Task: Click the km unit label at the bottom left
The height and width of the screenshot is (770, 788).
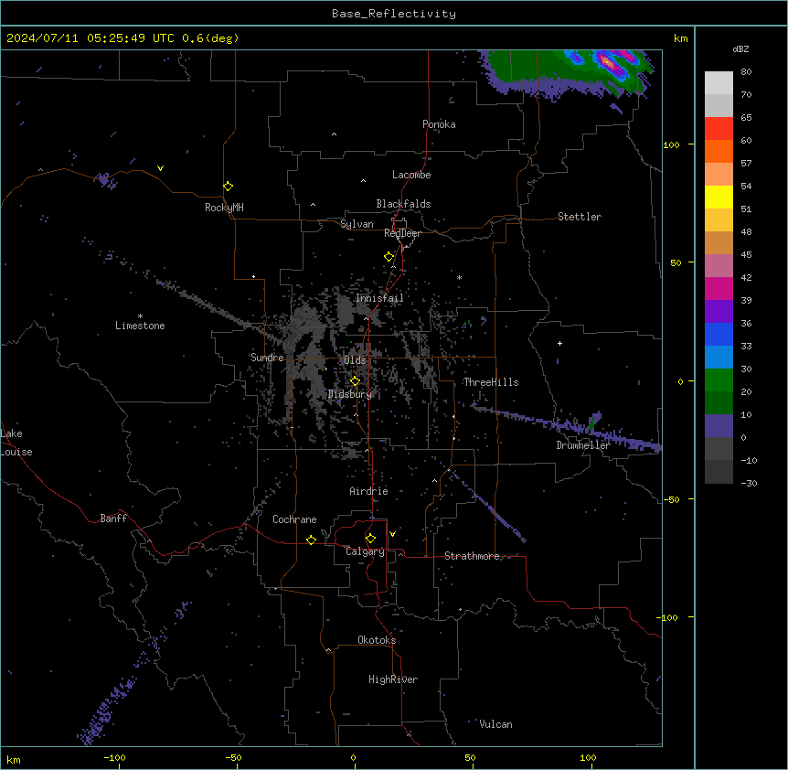Action: (14, 760)
